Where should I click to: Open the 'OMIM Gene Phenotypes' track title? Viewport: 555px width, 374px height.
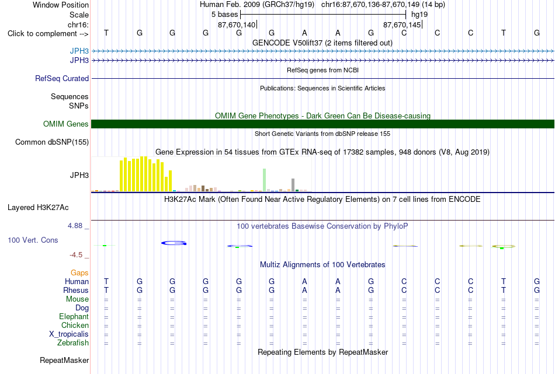pos(322,116)
